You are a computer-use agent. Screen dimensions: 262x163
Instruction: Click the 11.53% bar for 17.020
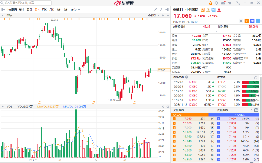point(250,82)
